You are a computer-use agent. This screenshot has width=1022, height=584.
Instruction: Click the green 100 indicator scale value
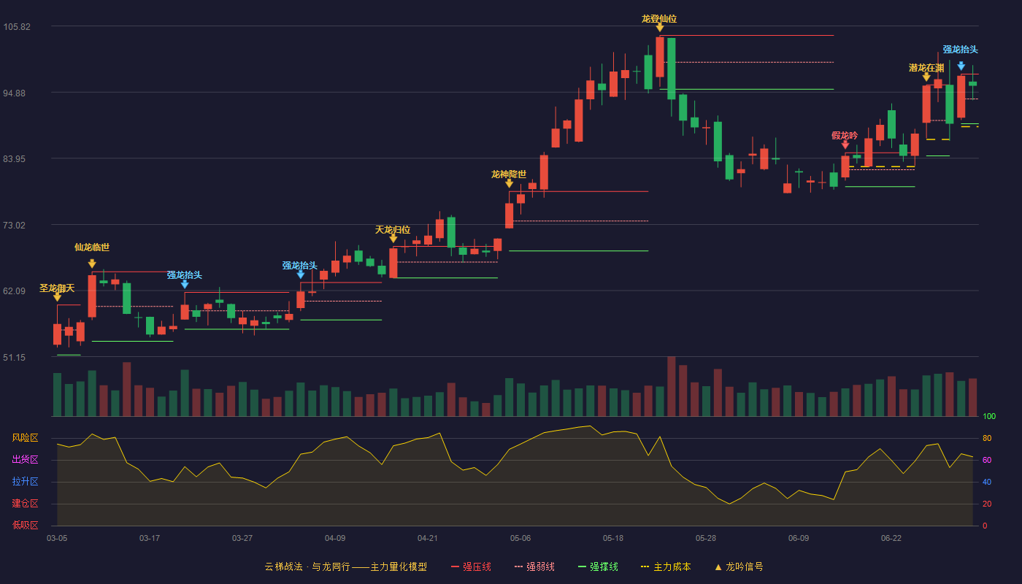[989, 417]
